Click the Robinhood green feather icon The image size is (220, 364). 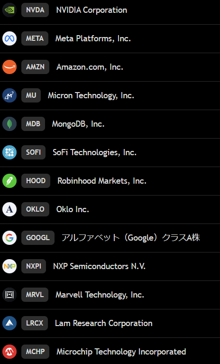pos(9,181)
